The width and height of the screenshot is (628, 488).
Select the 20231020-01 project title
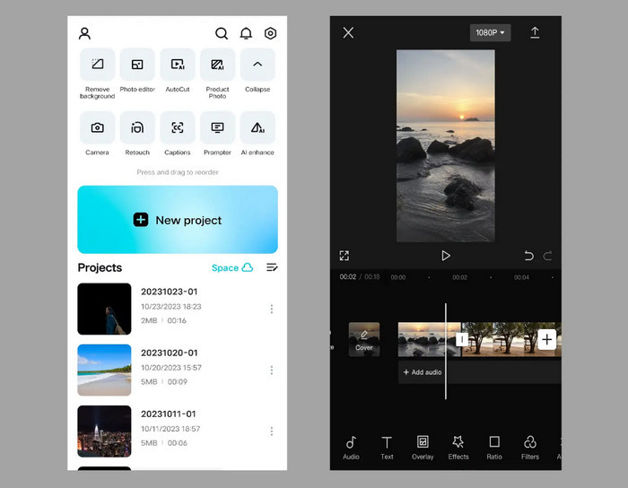(169, 353)
